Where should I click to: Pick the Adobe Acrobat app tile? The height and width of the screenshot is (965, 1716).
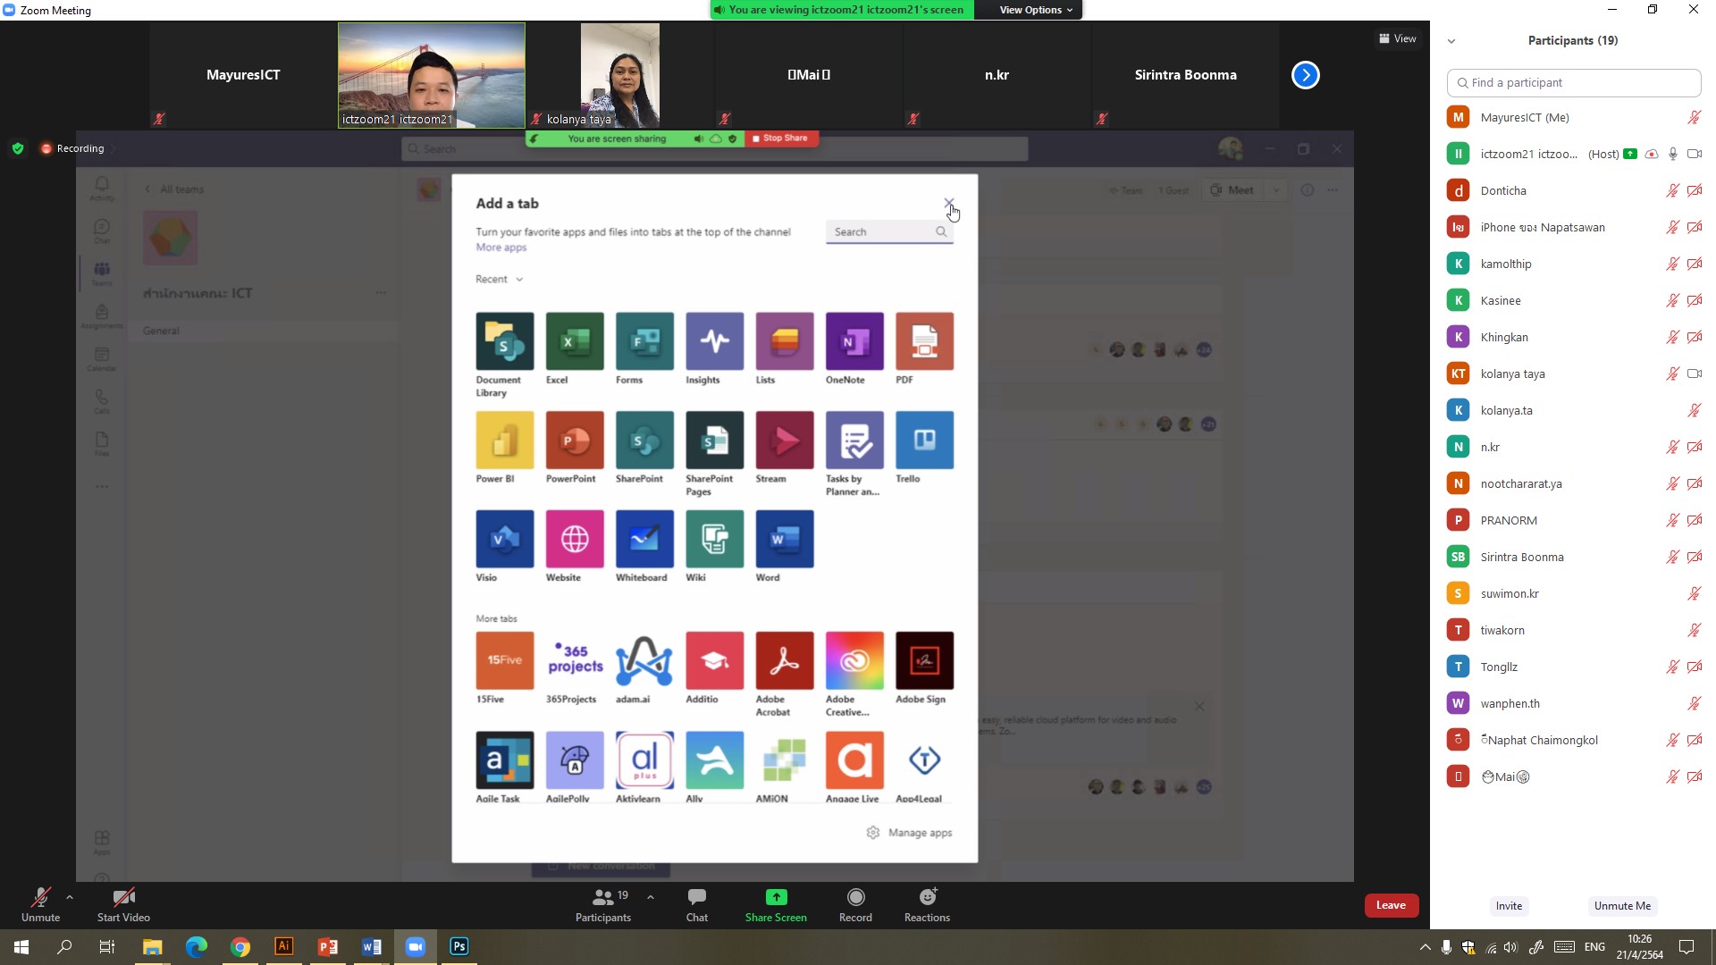coord(785,661)
